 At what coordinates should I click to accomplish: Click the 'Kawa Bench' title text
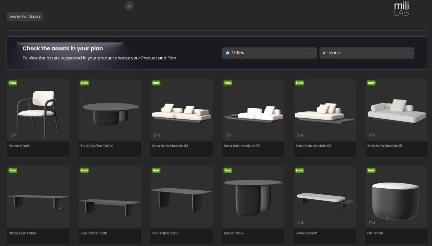[306, 233]
